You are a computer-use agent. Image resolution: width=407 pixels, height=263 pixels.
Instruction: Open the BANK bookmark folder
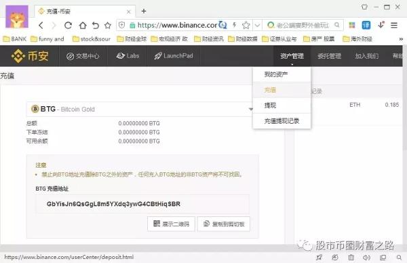(x=14, y=39)
